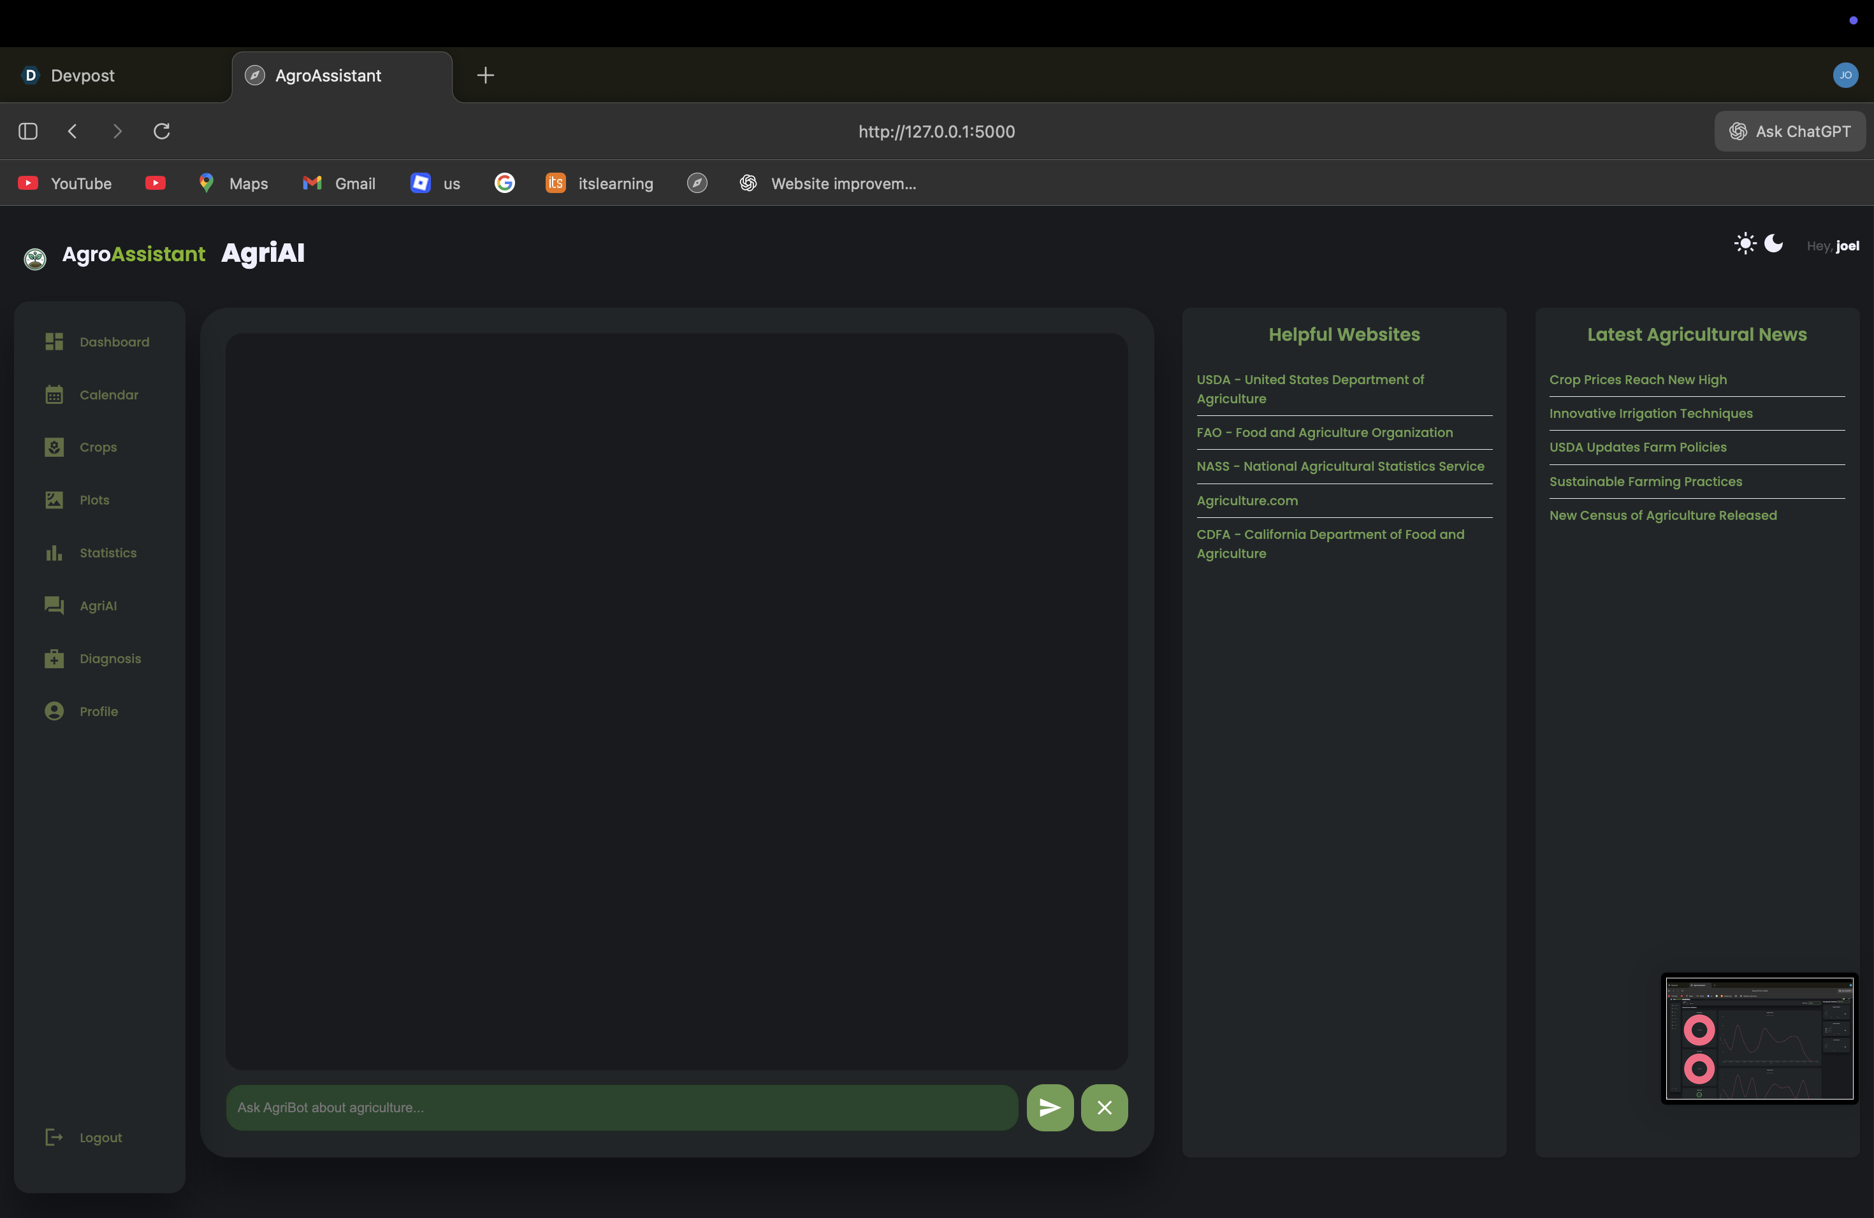
Task: Switch to light mode sun icon
Action: pyautogui.click(x=1745, y=244)
